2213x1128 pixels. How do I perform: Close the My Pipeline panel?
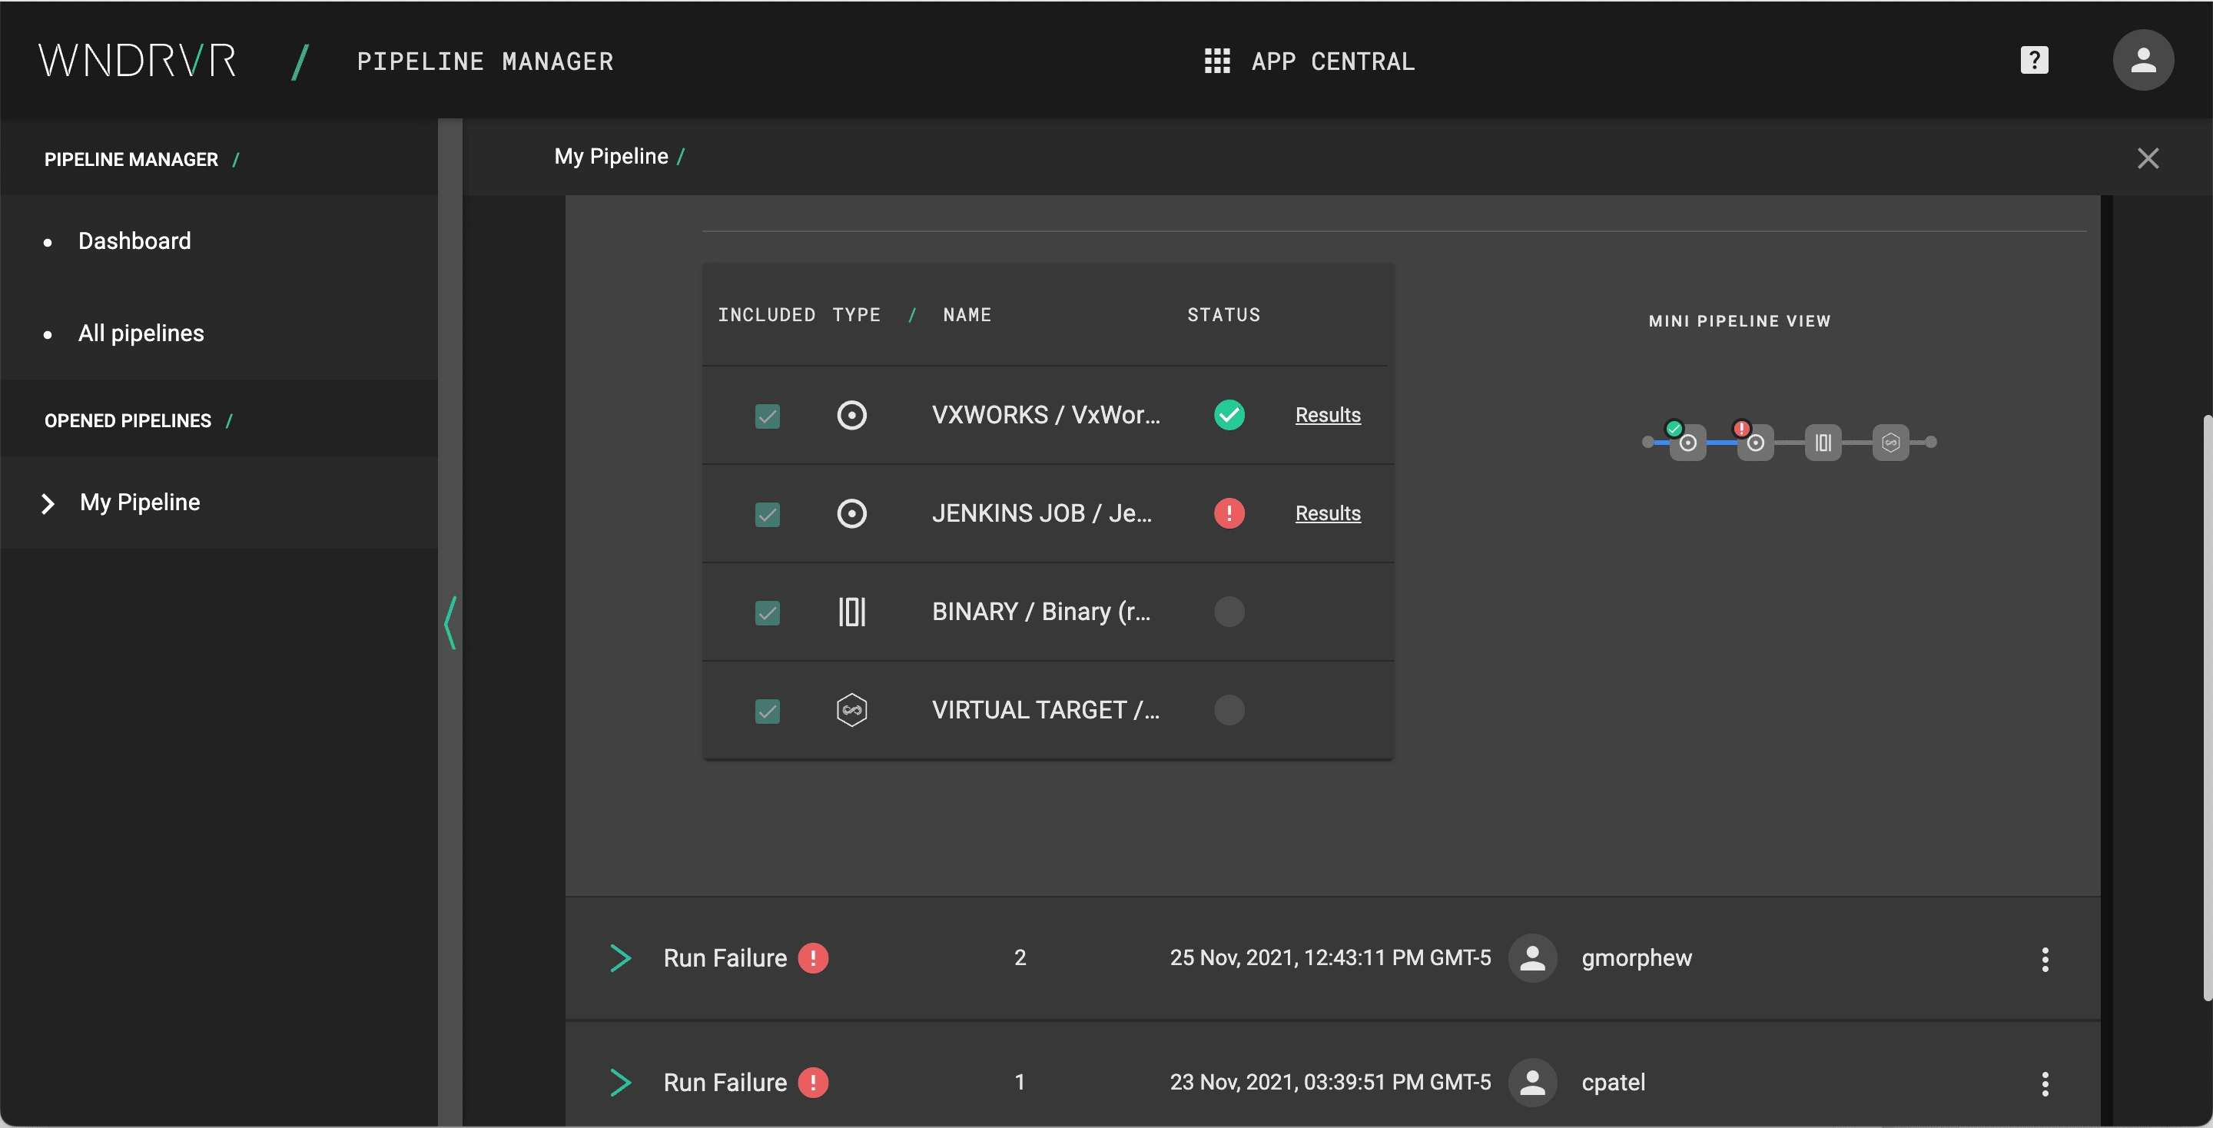(x=2148, y=158)
